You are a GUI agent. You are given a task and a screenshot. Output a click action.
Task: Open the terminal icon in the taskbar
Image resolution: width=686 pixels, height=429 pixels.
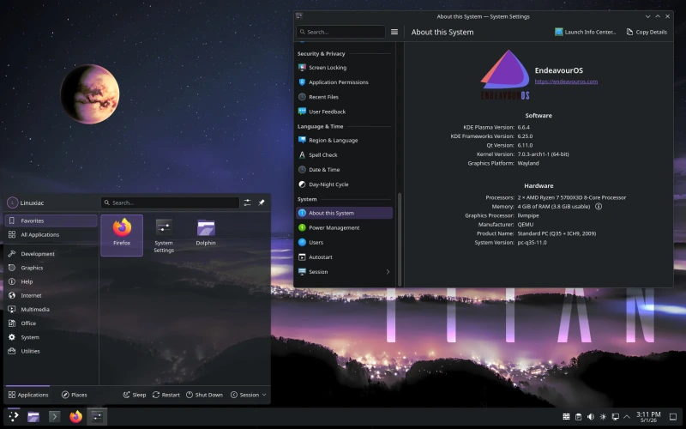(x=54, y=416)
